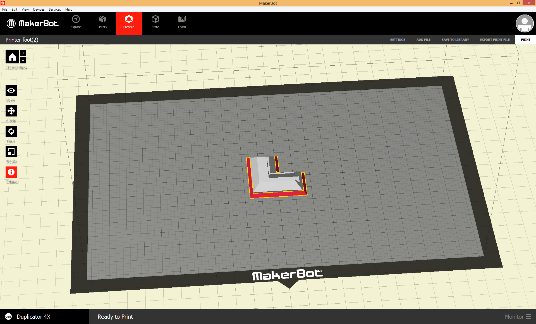This screenshot has height=324, width=536.
Task: Open the File menu
Action: (5, 9)
